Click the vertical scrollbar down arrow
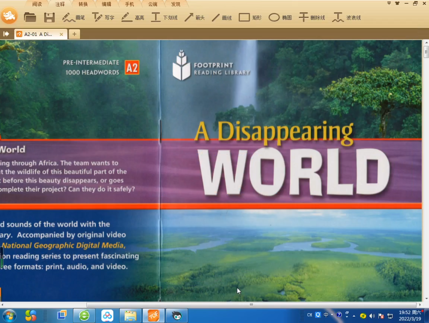Image resolution: width=429 pixels, height=323 pixels. (426, 298)
